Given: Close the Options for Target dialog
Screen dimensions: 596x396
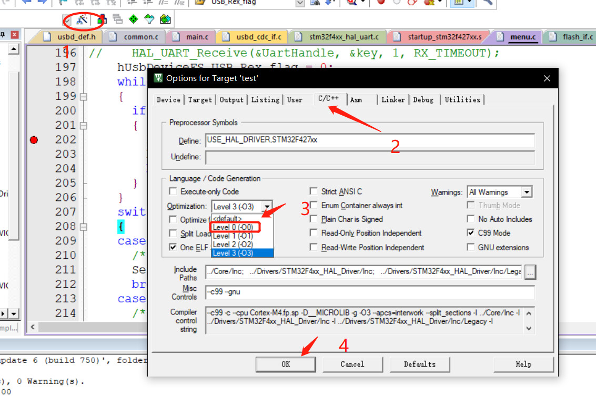Looking at the screenshot, I should point(547,78).
